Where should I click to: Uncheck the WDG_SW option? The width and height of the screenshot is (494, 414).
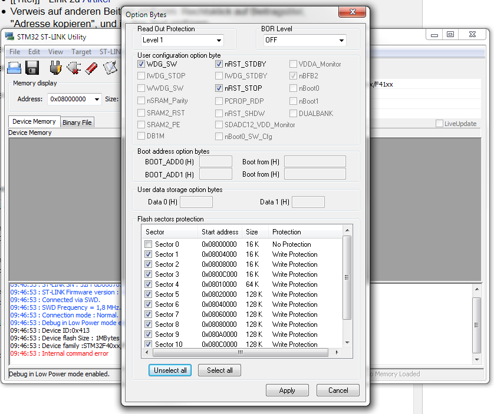tap(141, 64)
